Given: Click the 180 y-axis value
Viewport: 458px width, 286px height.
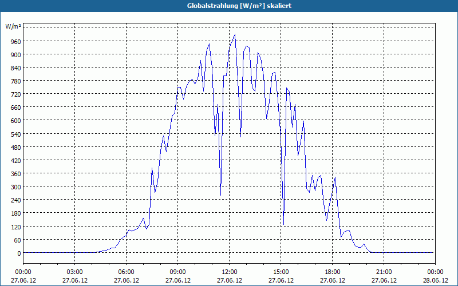Looking at the screenshot, I should 16,213.
